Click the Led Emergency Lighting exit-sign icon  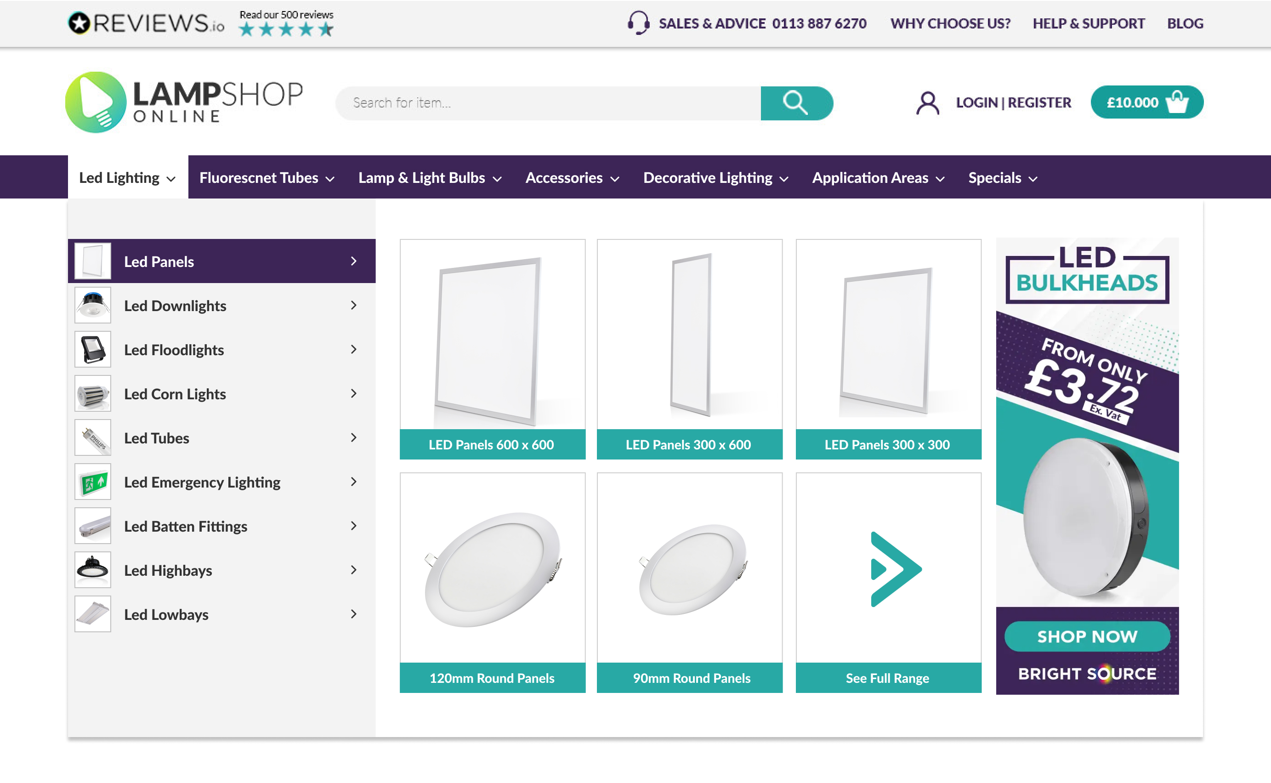pyautogui.click(x=93, y=482)
